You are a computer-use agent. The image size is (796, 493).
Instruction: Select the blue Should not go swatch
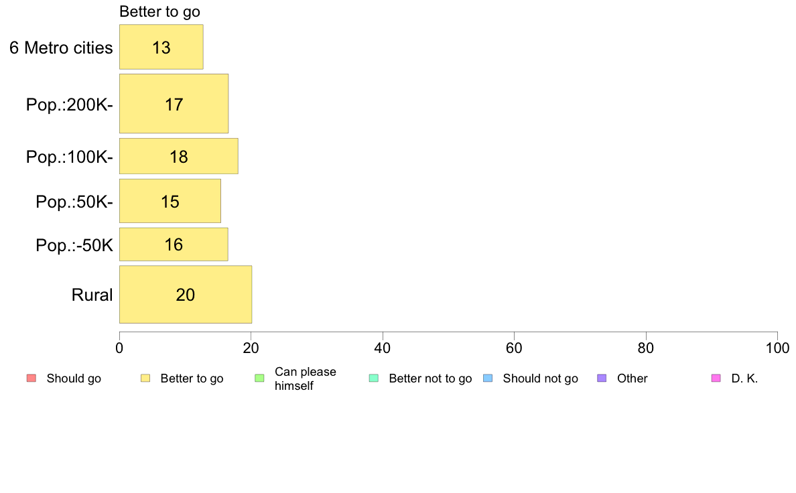[x=488, y=378]
